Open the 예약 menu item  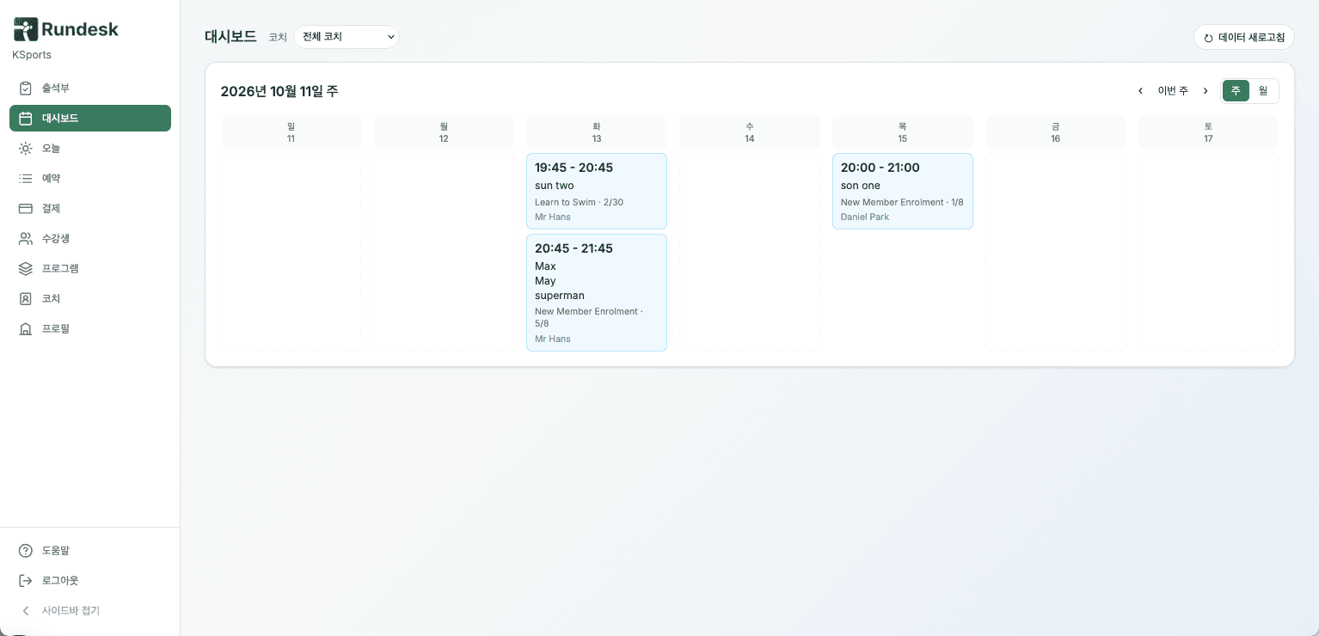90,179
